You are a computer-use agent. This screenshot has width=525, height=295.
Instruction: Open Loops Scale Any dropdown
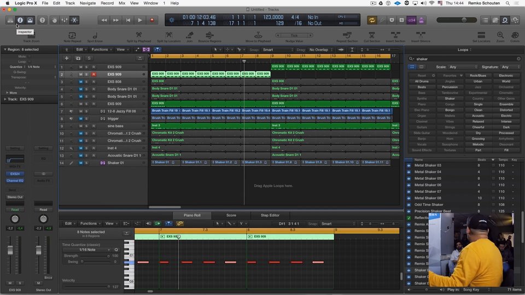point(463,67)
